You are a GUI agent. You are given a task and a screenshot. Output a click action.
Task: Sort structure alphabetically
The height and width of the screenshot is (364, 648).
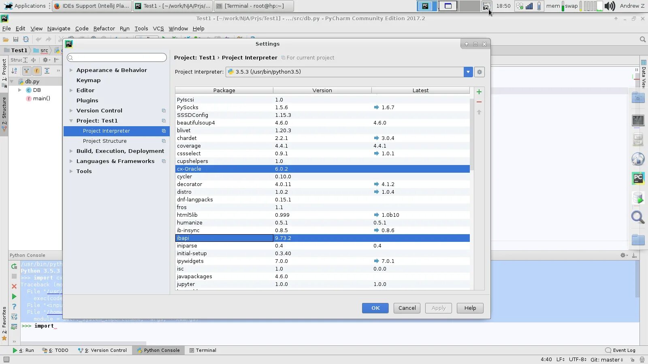click(x=14, y=71)
